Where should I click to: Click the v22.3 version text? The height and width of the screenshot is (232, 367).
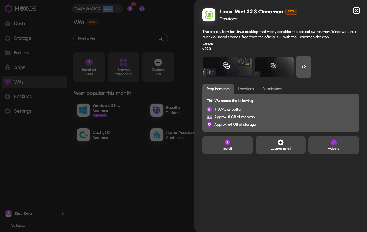coord(207,49)
